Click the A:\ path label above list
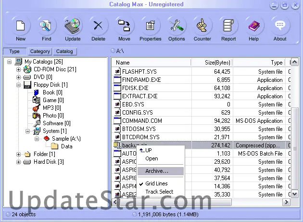This screenshot has width=303, height=222. 120,51
